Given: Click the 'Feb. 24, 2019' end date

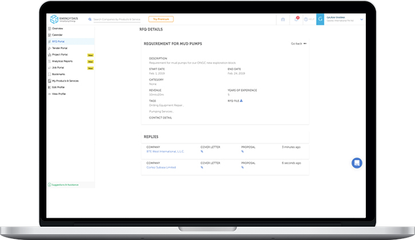Looking at the screenshot, I should coord(236,74).
